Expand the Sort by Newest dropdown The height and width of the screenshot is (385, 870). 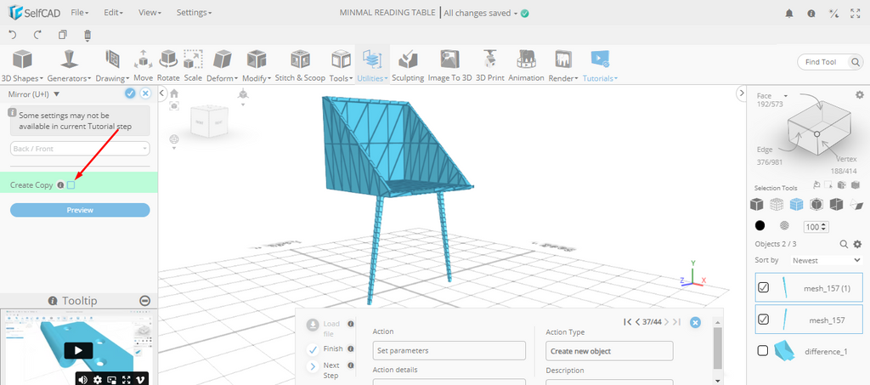(x=824, y=260)
